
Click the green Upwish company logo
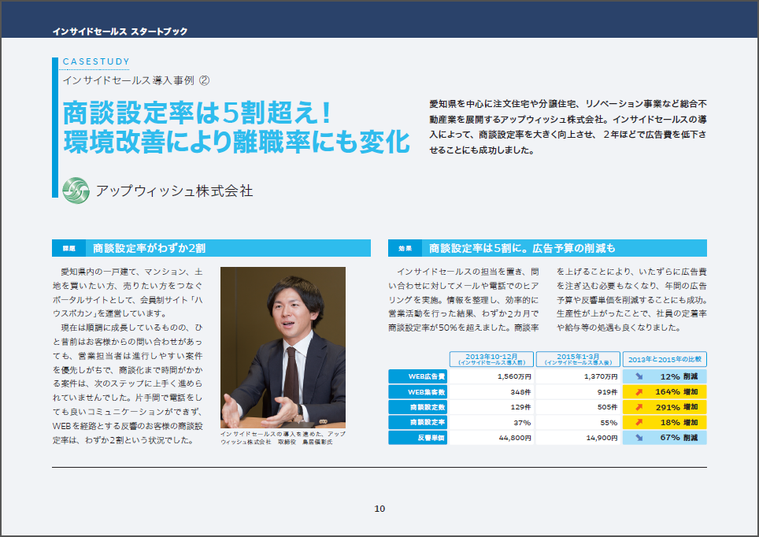click(76, 191)
